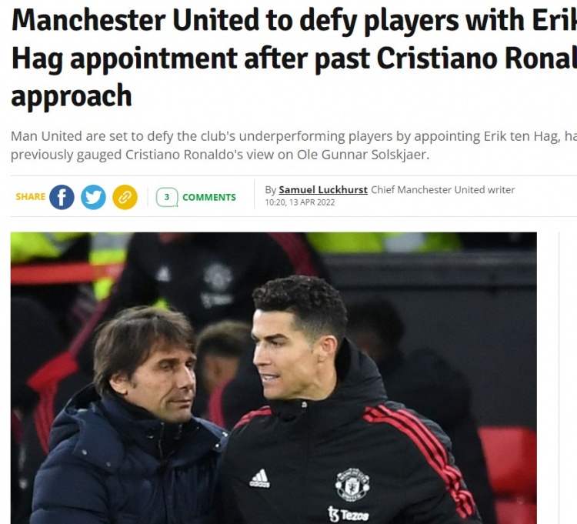Share the article on Facebook
This screenshot has height=524, width=577.
[x=62, y=197]
